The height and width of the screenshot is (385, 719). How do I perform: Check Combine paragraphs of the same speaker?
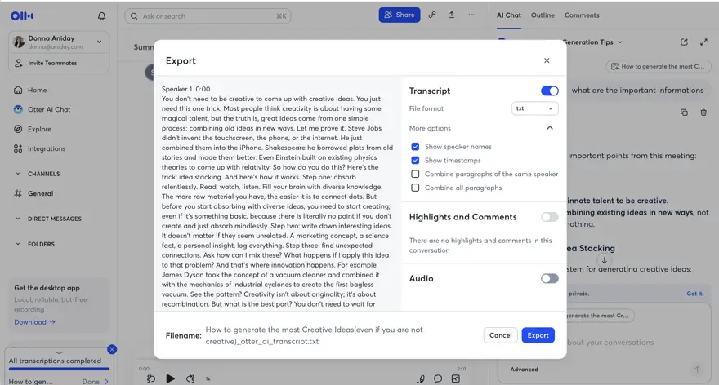pos(415,174)
